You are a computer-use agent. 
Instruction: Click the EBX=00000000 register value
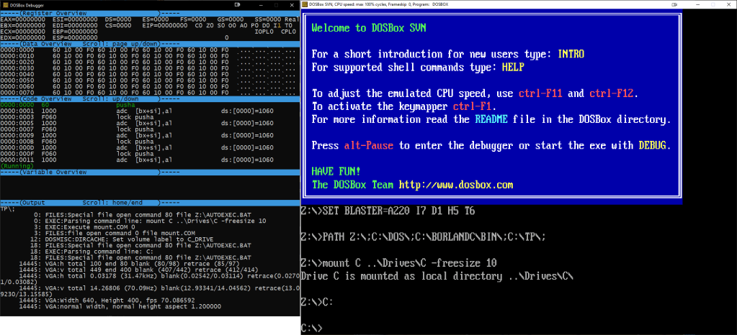click(22, 25)
